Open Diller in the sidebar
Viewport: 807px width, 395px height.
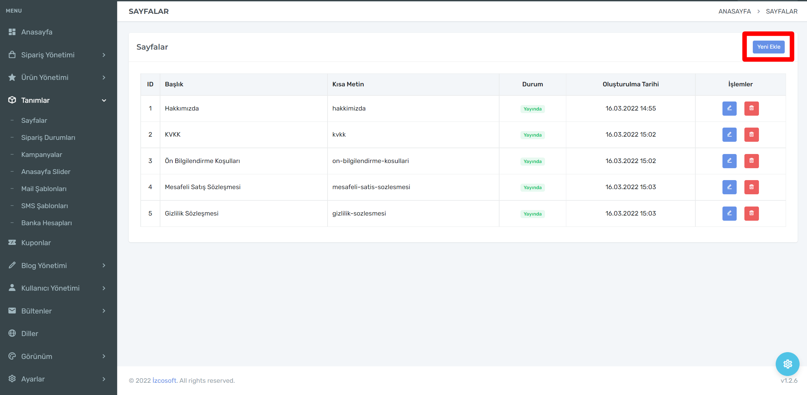tap(30, 334)
